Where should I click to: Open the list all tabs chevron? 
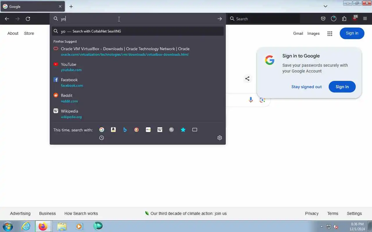(325, 6)
